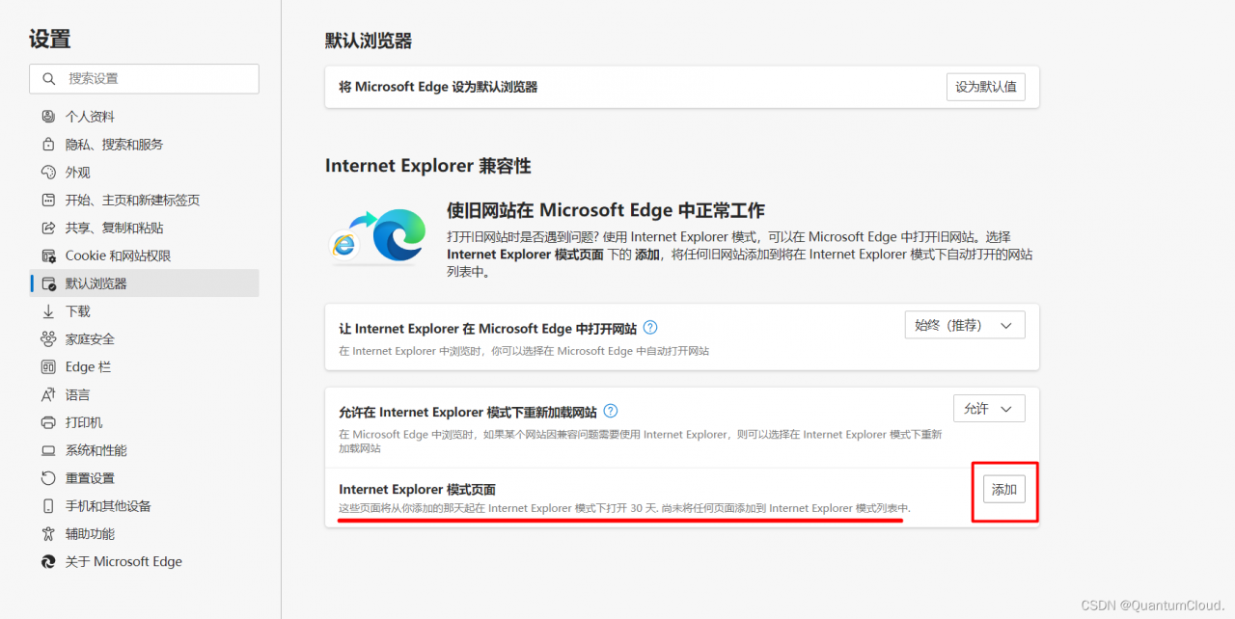Click the 设置 page title
Screen dimensions: 1235x619
tap(49, 40)
